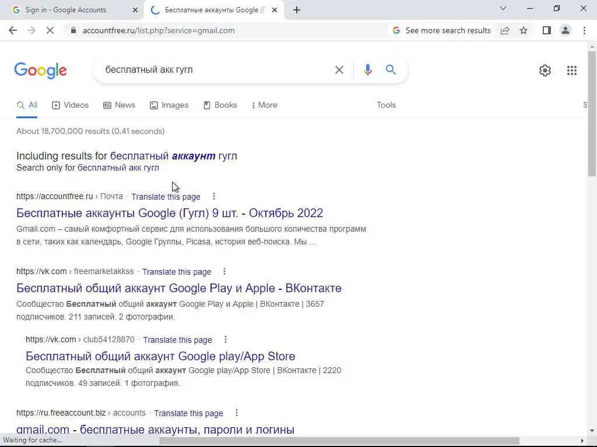The image size is (597, 447).
Task: Open the Chrome profile avatar
Action: click(566, 30)
